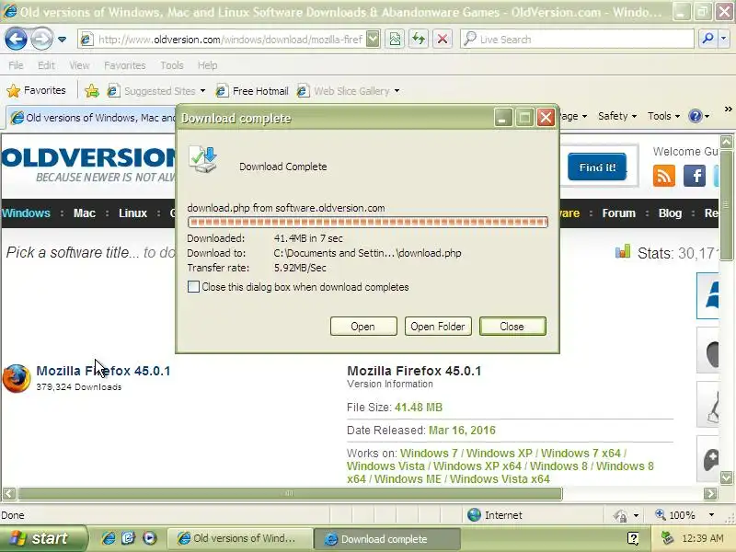Click the orange RSS feed icon
The width and height of the screenshot is (736, 552).
(663, 176)
